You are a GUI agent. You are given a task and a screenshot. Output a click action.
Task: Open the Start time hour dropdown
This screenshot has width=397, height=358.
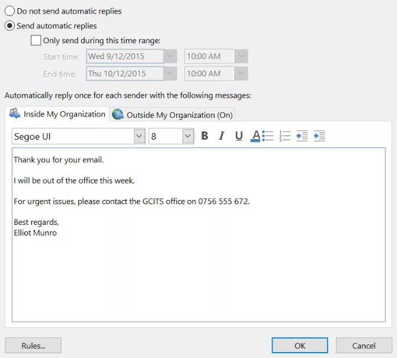[x=241, y=56]
